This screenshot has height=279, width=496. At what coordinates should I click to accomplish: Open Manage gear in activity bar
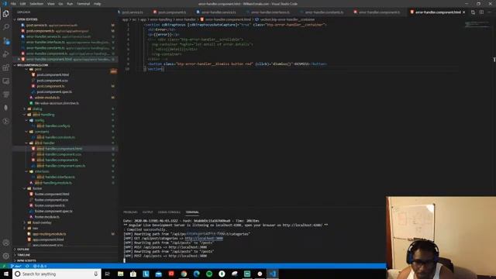[x=6, y=256]
